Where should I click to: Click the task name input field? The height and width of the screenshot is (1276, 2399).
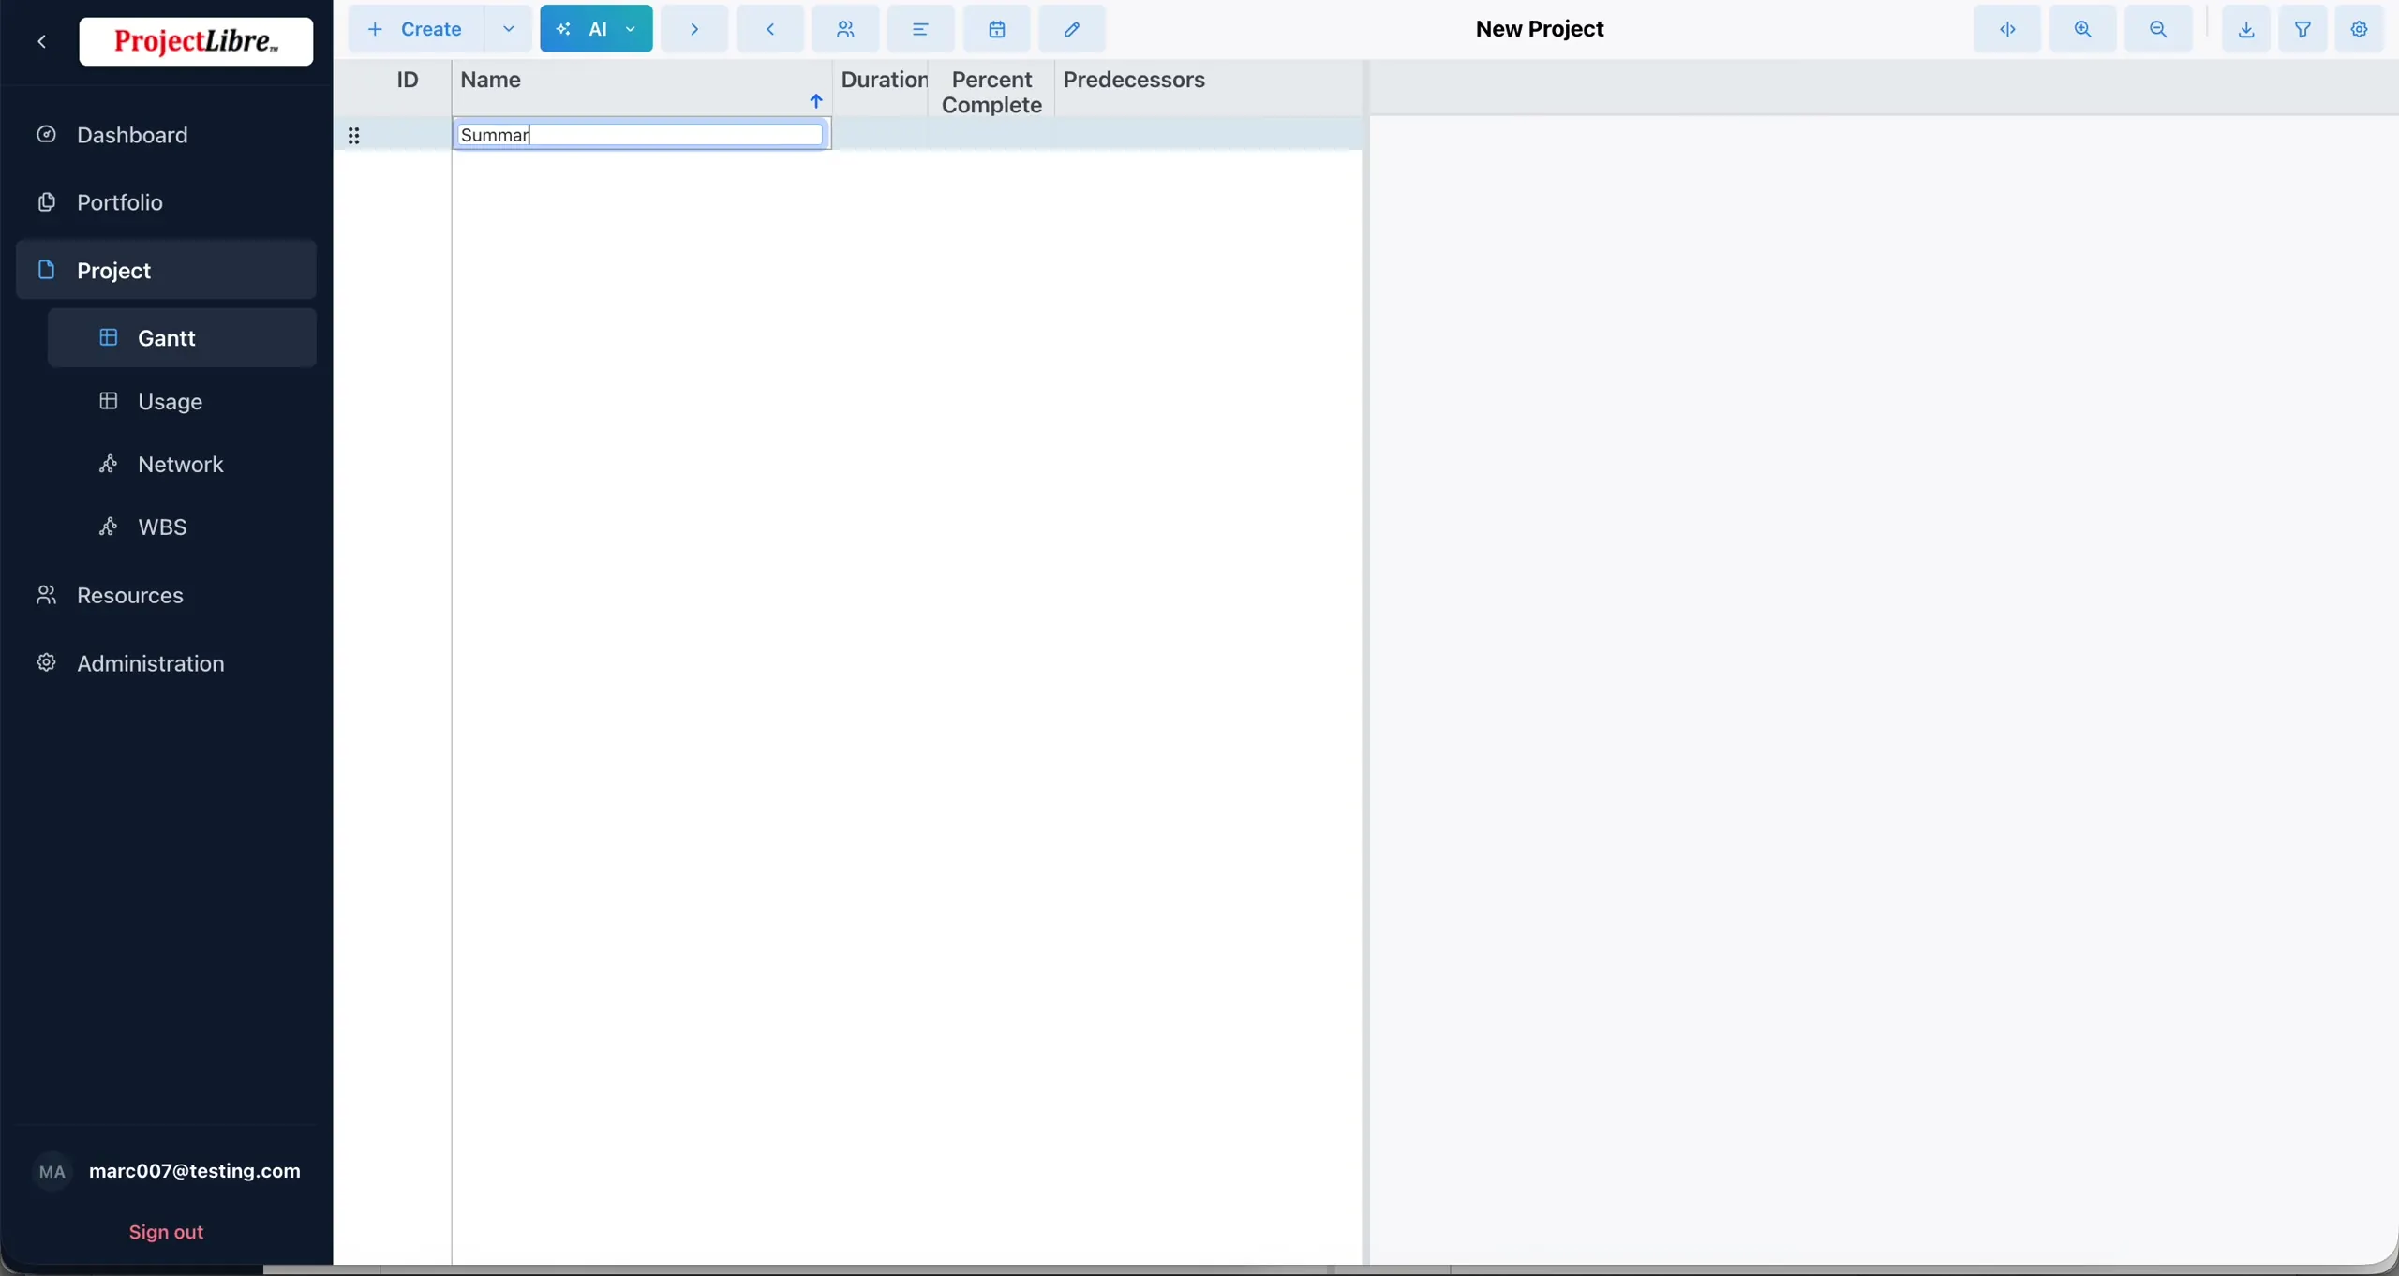[x=641, y=135]
